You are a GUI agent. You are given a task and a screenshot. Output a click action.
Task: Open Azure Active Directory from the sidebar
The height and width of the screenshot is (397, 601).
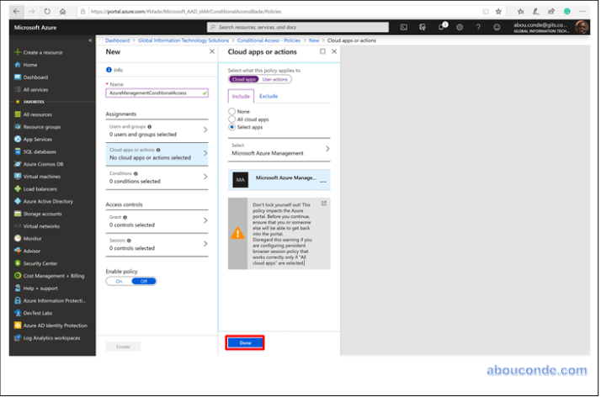point(47,201)
